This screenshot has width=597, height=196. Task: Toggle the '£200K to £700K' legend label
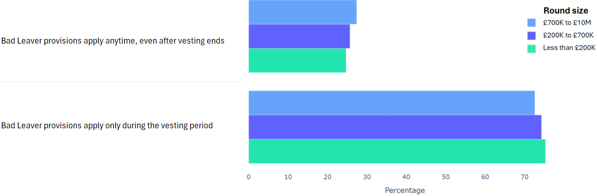coord(568,35)
